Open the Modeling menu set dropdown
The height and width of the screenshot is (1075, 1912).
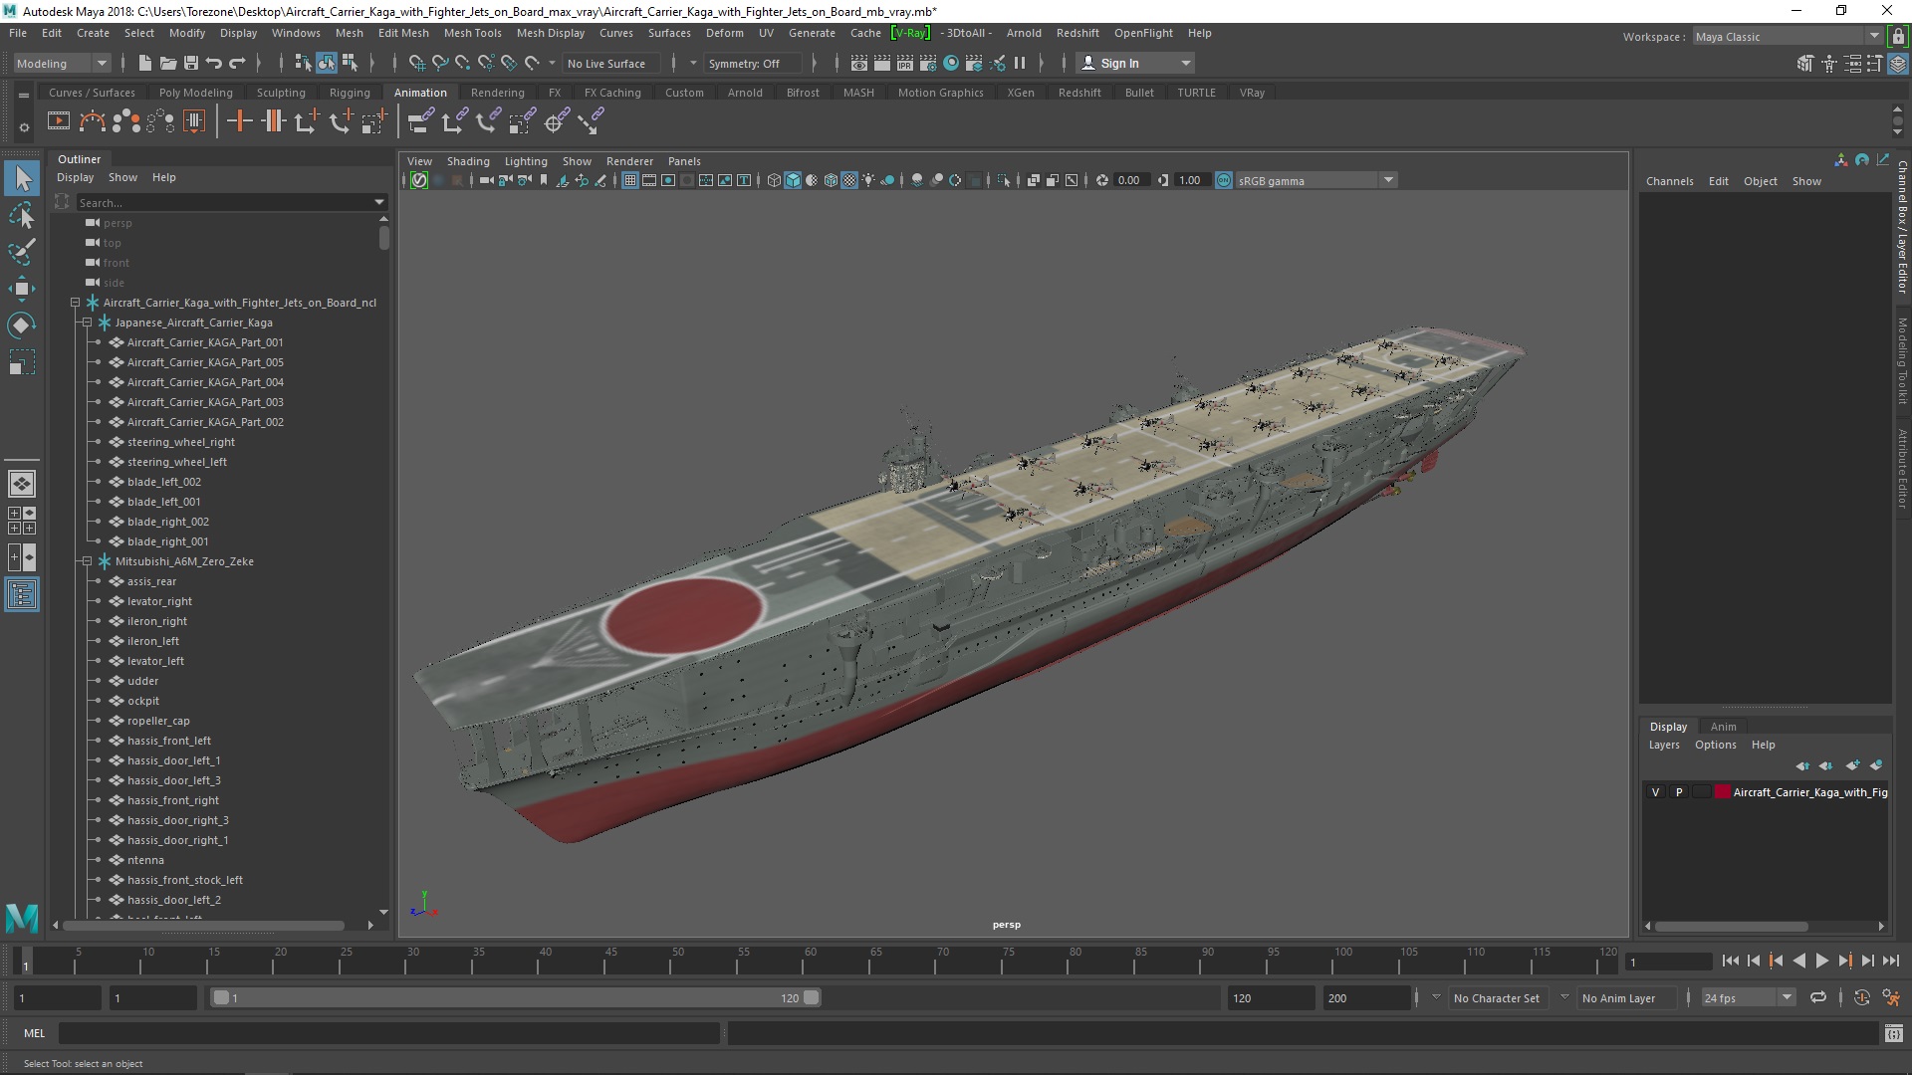[x=62, y=63]
